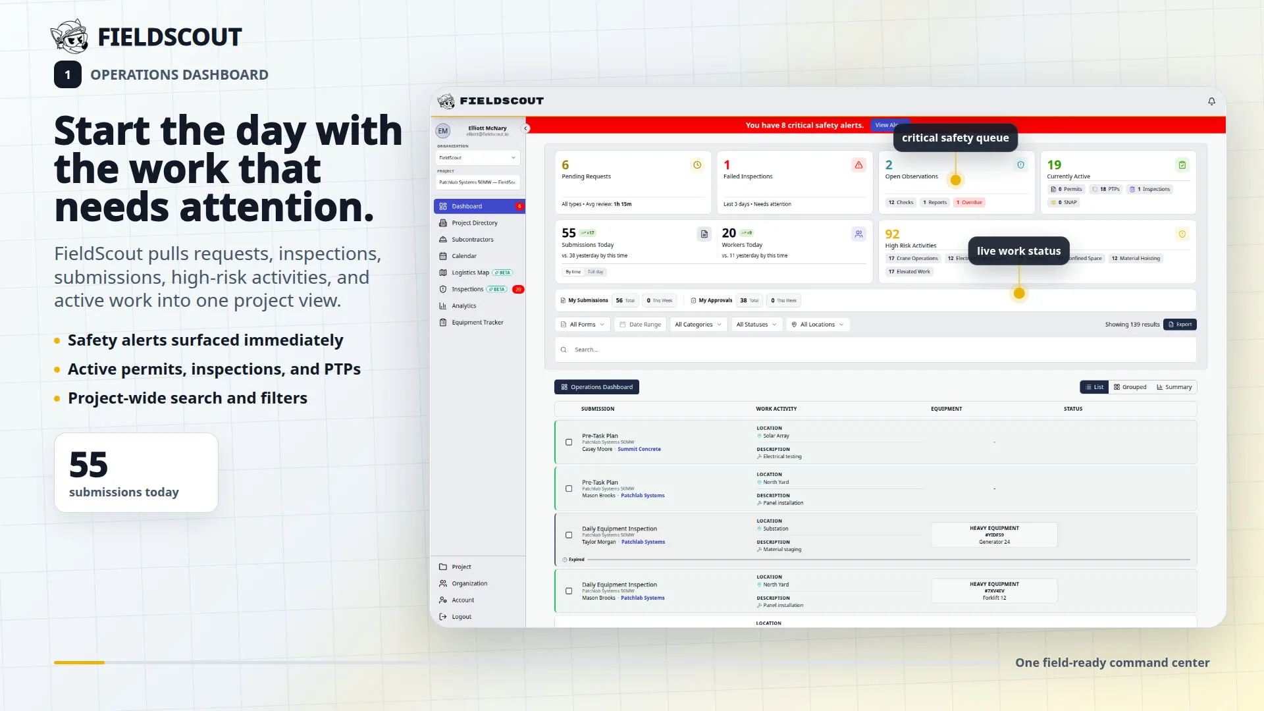Screen dimensions: 1264x711
Task: Collapse the sidebar with the chevron toggle
Action: tap(525, 128)
